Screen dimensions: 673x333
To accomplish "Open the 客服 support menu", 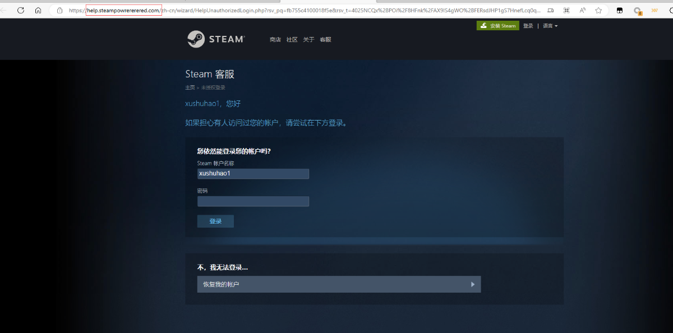I will (x=325, y=39).
